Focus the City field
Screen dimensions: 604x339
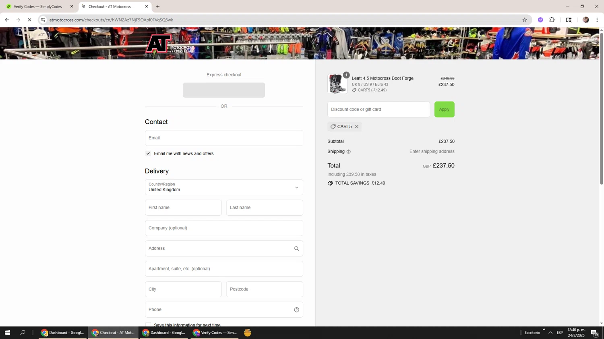183,289
